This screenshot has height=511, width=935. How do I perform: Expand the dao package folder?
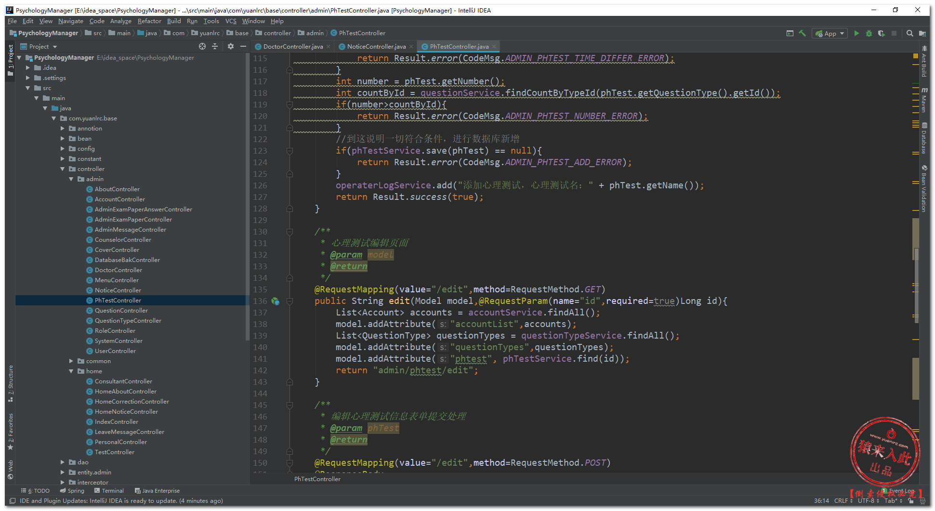pos(63,462)
